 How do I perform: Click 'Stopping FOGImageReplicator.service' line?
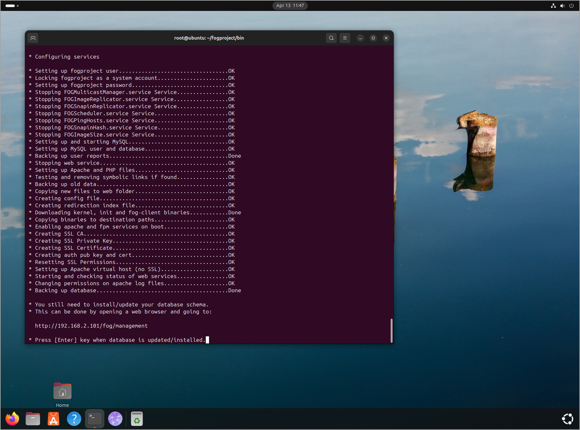132,99
